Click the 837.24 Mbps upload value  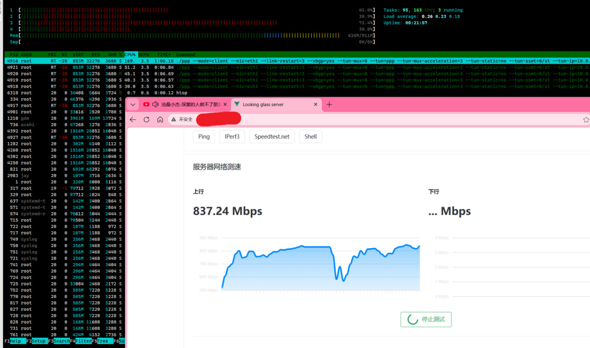[228, 211]
